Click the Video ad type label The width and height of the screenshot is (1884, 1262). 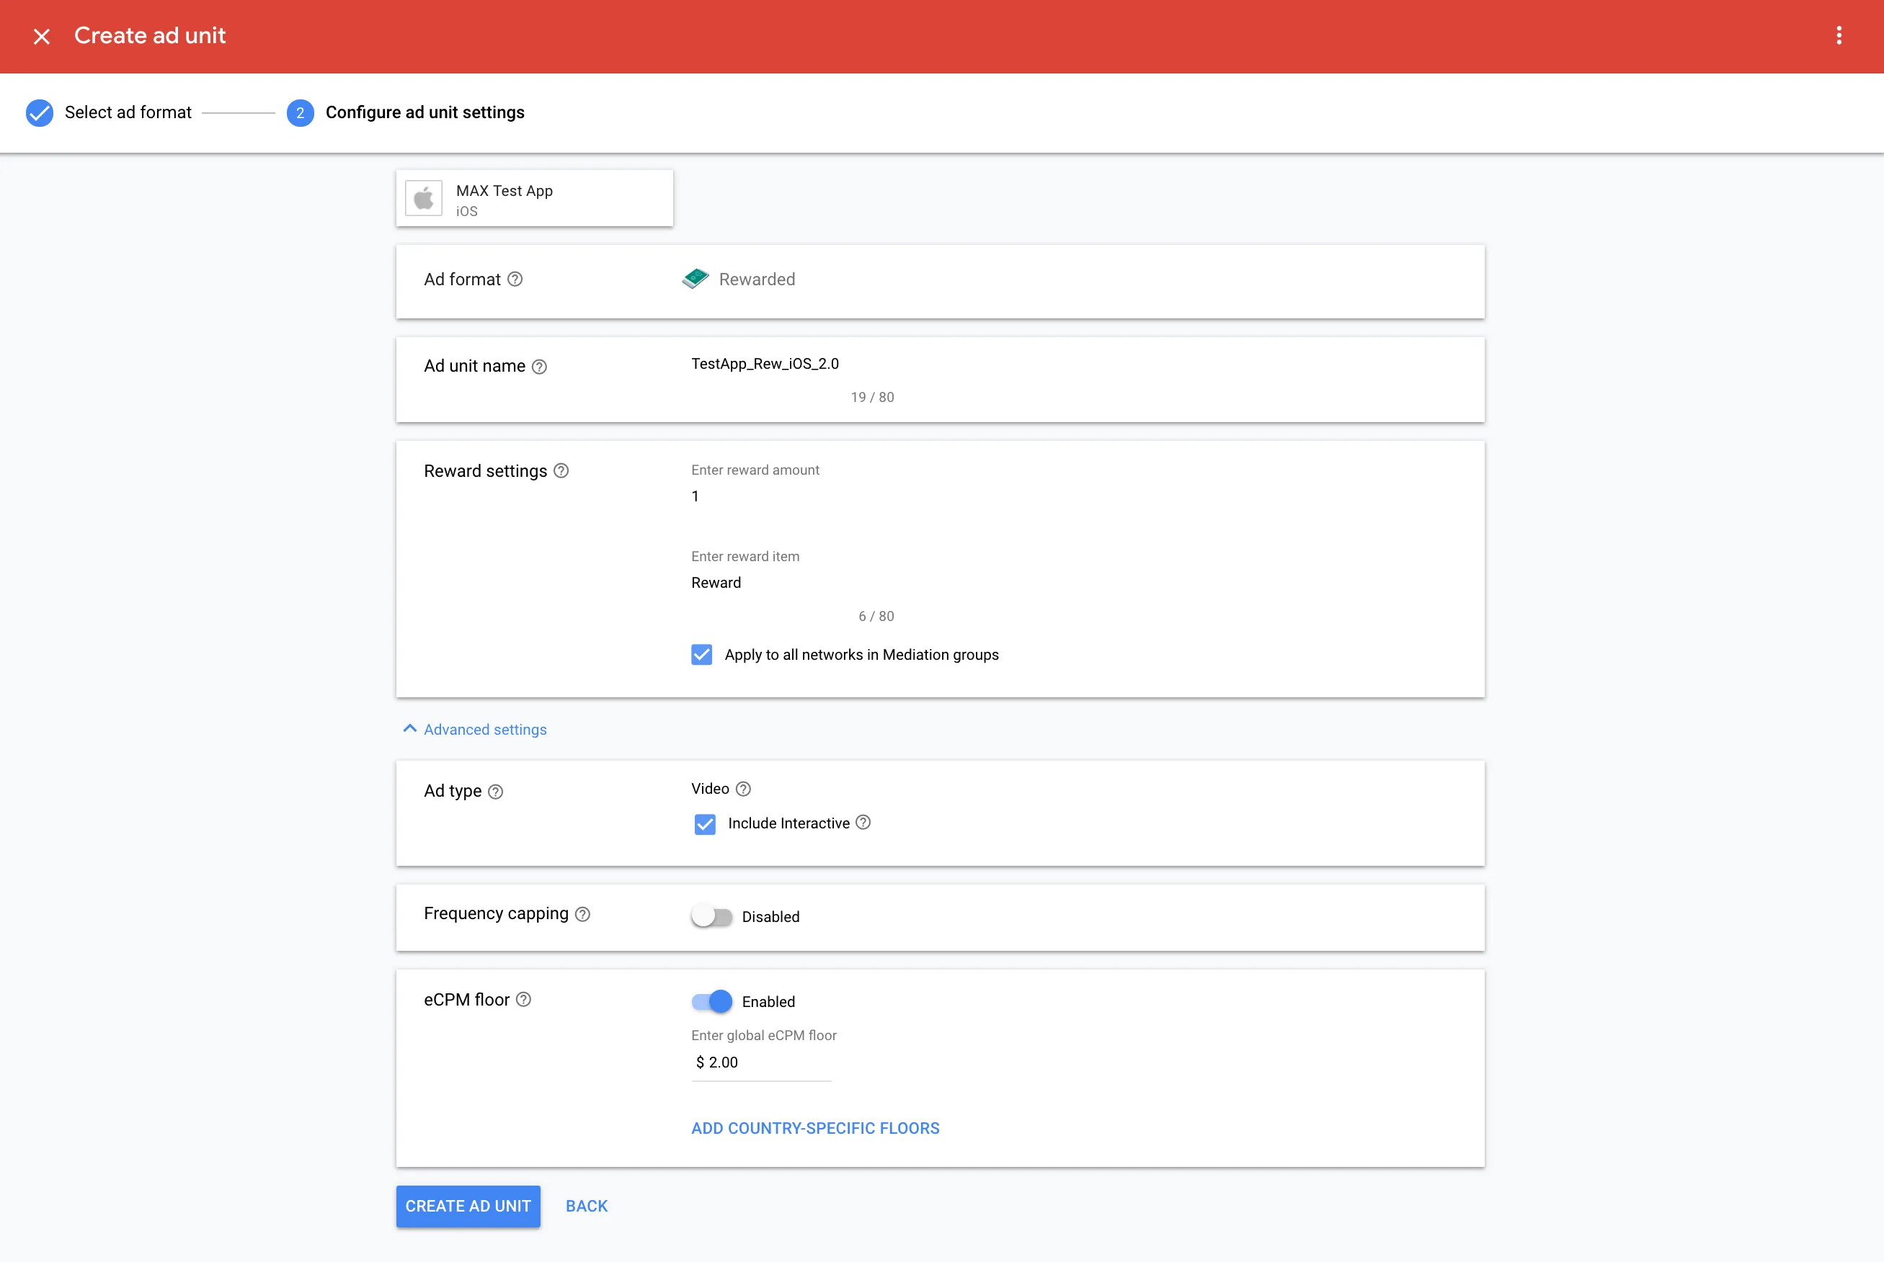710,789
